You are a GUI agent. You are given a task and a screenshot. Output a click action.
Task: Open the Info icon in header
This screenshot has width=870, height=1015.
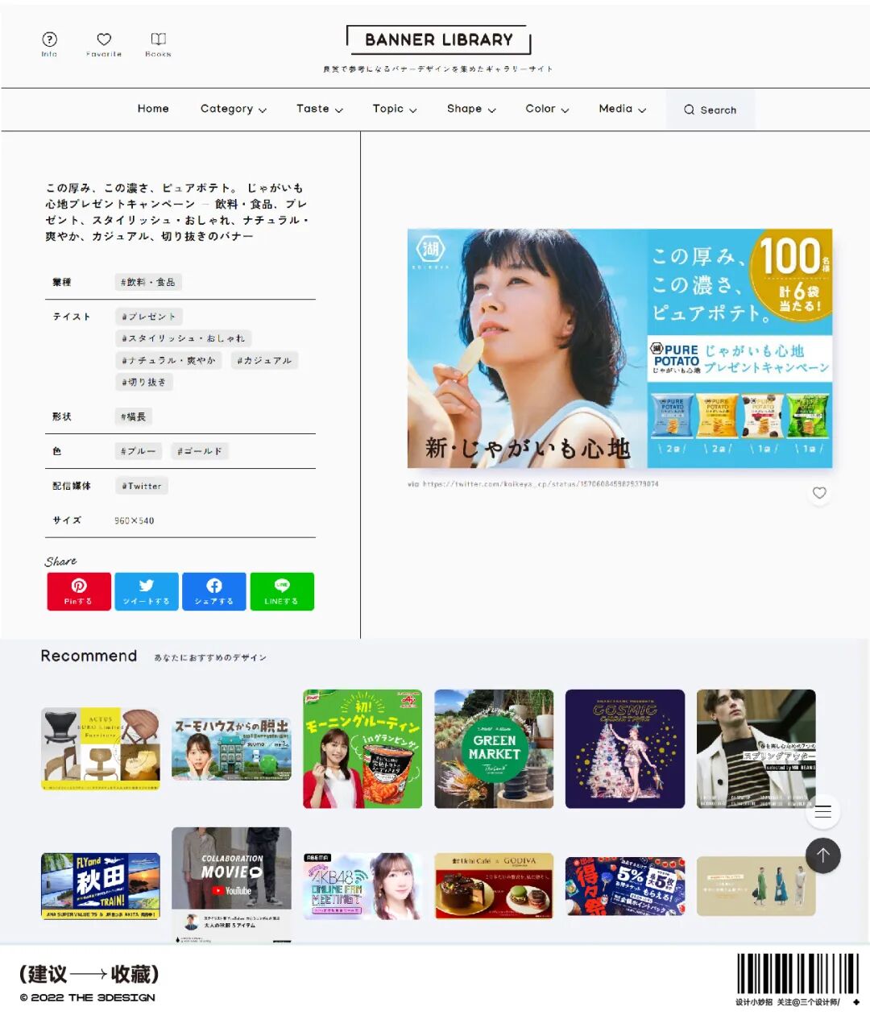49,43
